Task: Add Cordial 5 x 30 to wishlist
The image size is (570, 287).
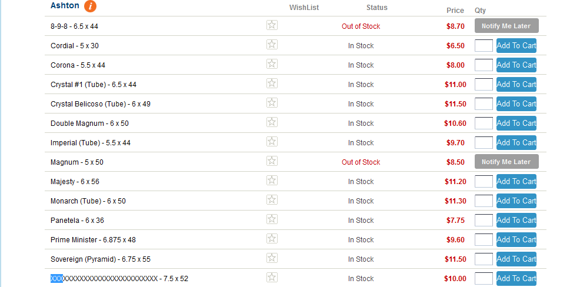Action: click(x=272, y=44)
